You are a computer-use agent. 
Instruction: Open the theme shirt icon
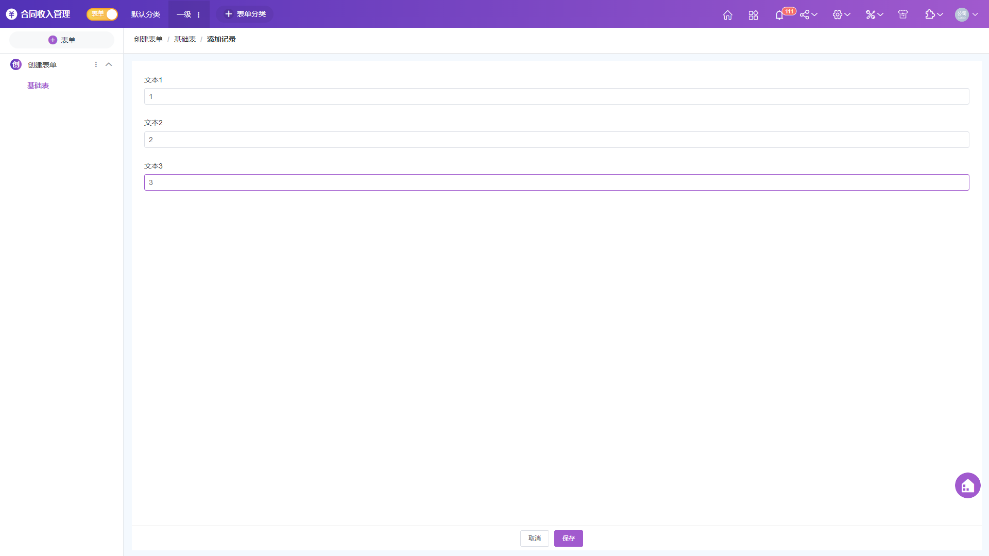pos(902,14)
